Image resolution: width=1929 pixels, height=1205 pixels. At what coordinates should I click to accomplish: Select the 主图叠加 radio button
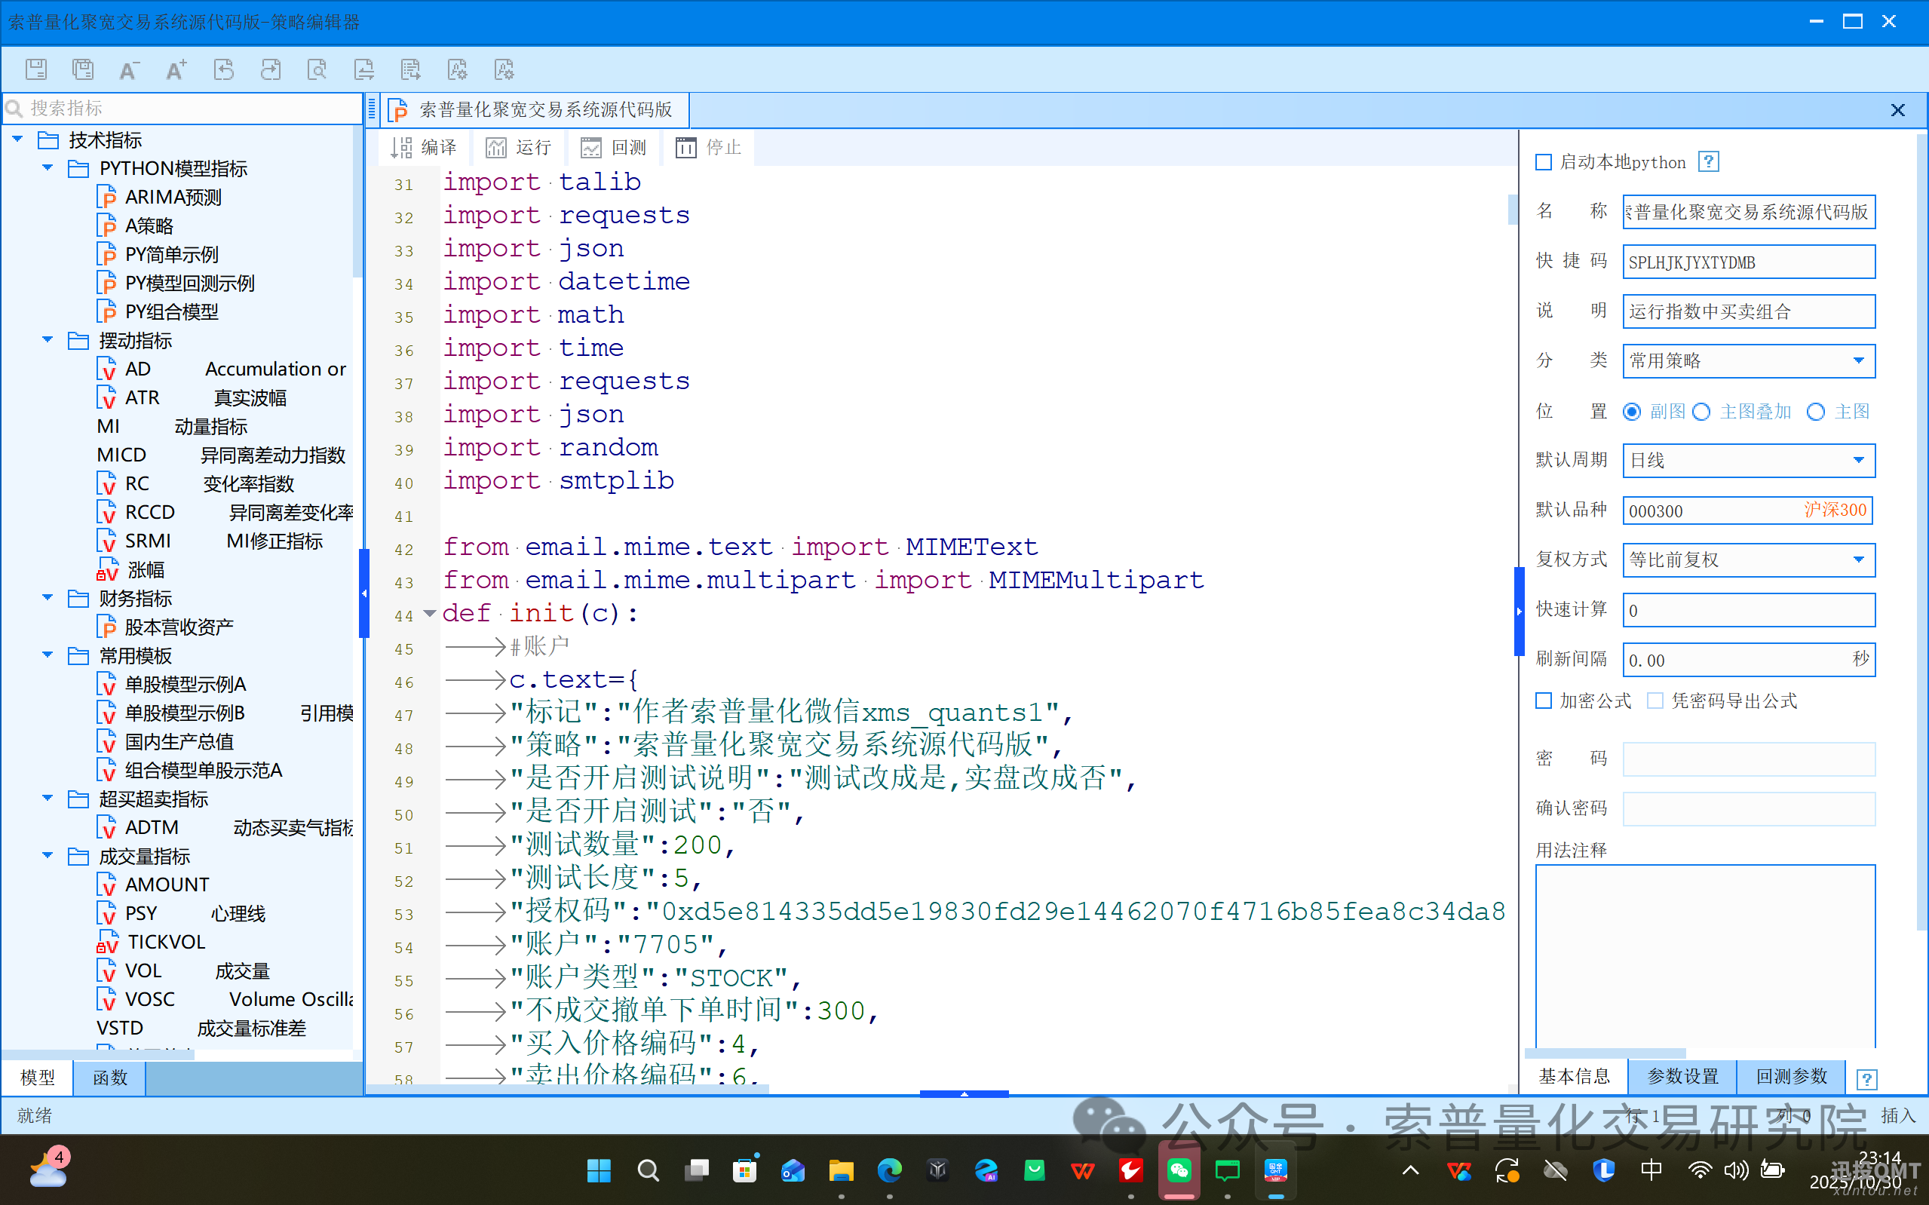(1701, 412)
